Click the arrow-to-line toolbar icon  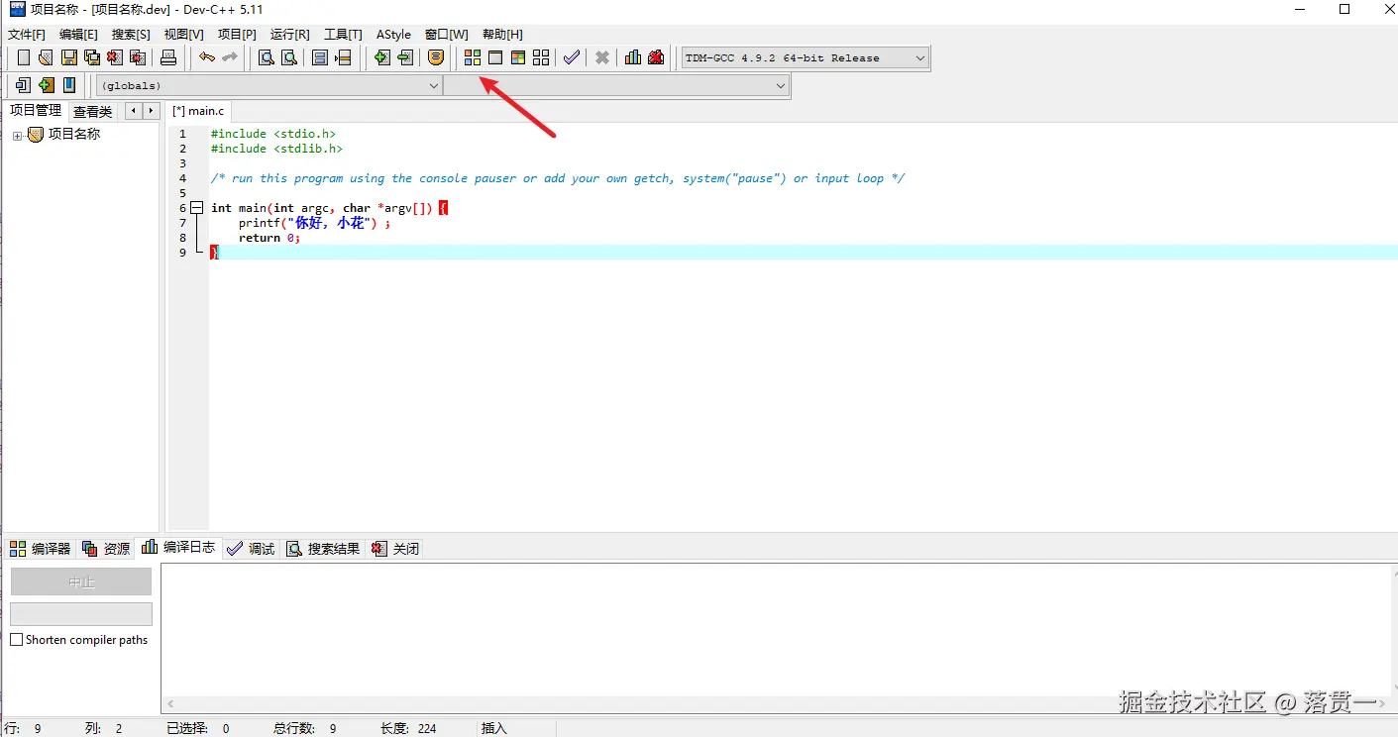click(343, 57)
